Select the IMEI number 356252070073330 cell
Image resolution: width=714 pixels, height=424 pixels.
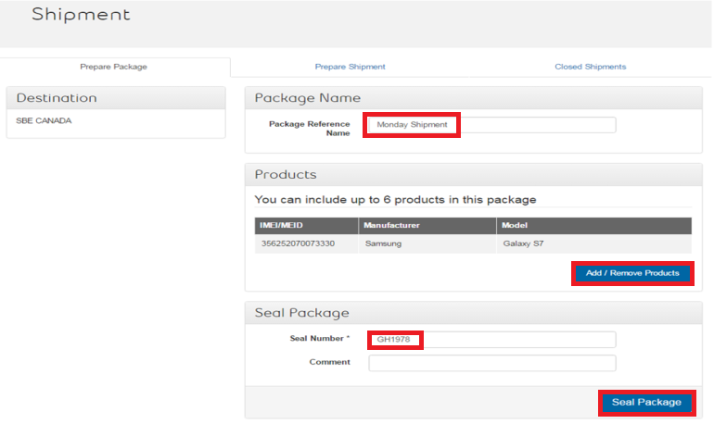pos(297,243)
